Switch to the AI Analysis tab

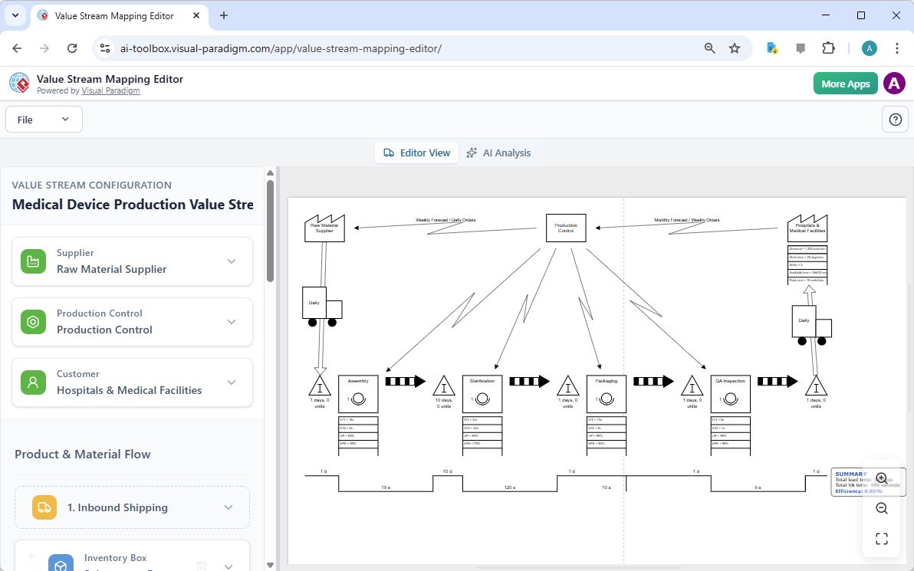pyautogui.click(x=499, y=153)
